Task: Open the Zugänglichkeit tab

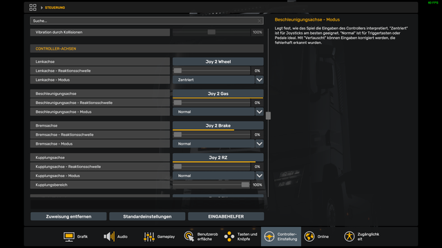Action: tap(361, 236)
